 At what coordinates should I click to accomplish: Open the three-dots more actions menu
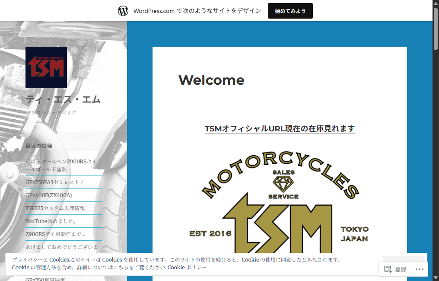click(x=419, y=269)
